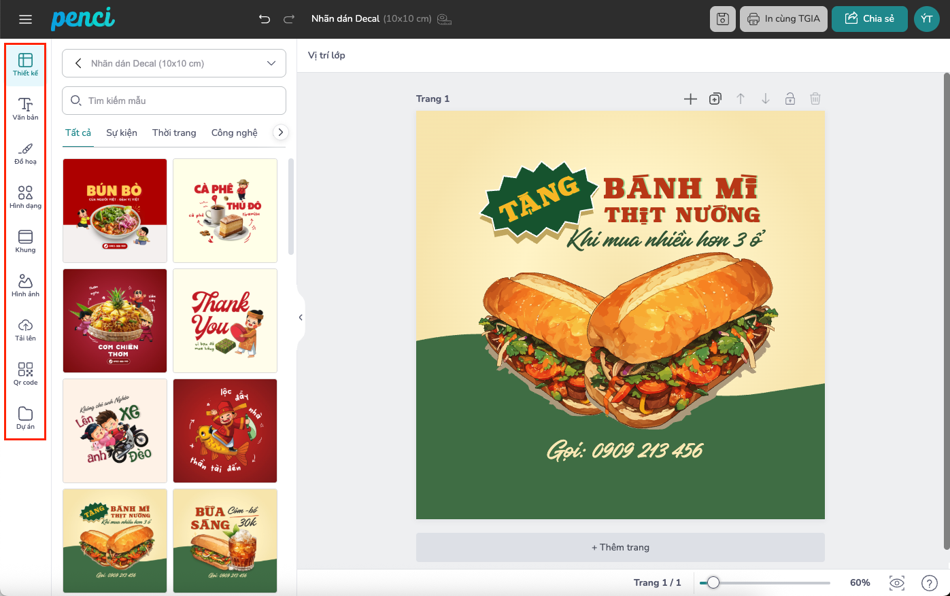Adjust the zoom slider handle
This screenshot has width=950, height=596.
713,582
